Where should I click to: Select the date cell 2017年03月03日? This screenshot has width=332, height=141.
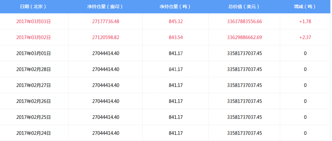point(34,21)
